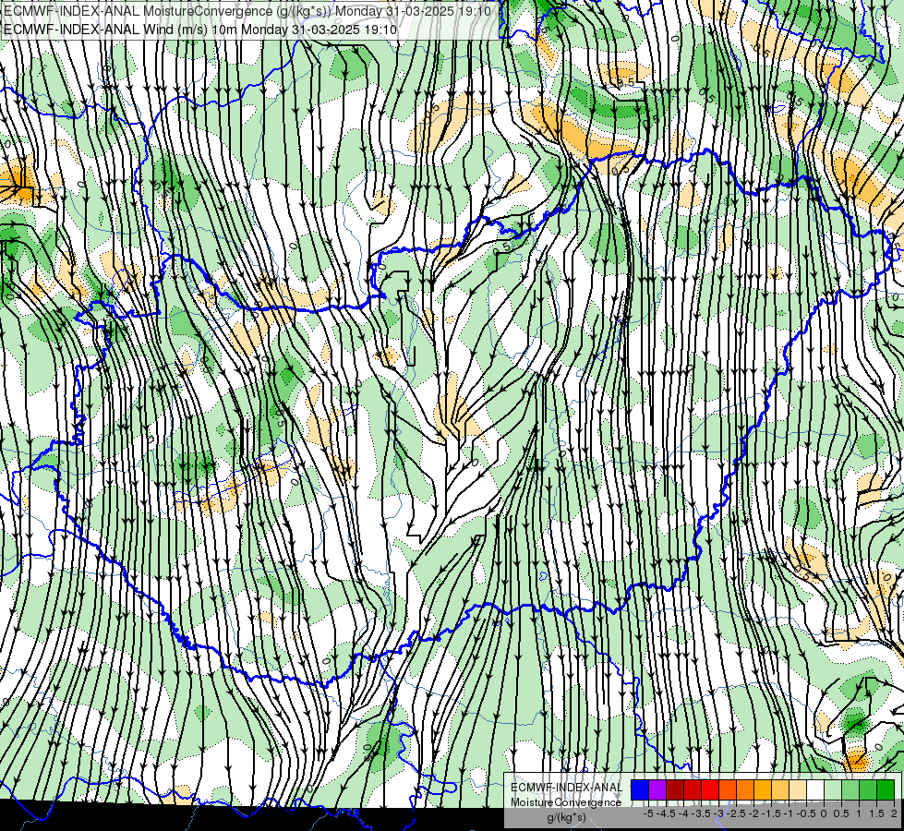Pick the orange-red swatch from -3 to -2.5
Image resolution: width=904 pixels, height=831 pixels.
(728, 790)
